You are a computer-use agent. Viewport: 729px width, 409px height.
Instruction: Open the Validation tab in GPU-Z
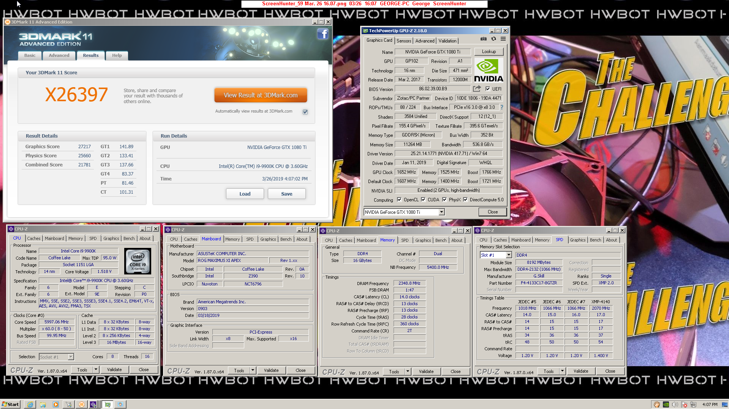tap(447, 41)
